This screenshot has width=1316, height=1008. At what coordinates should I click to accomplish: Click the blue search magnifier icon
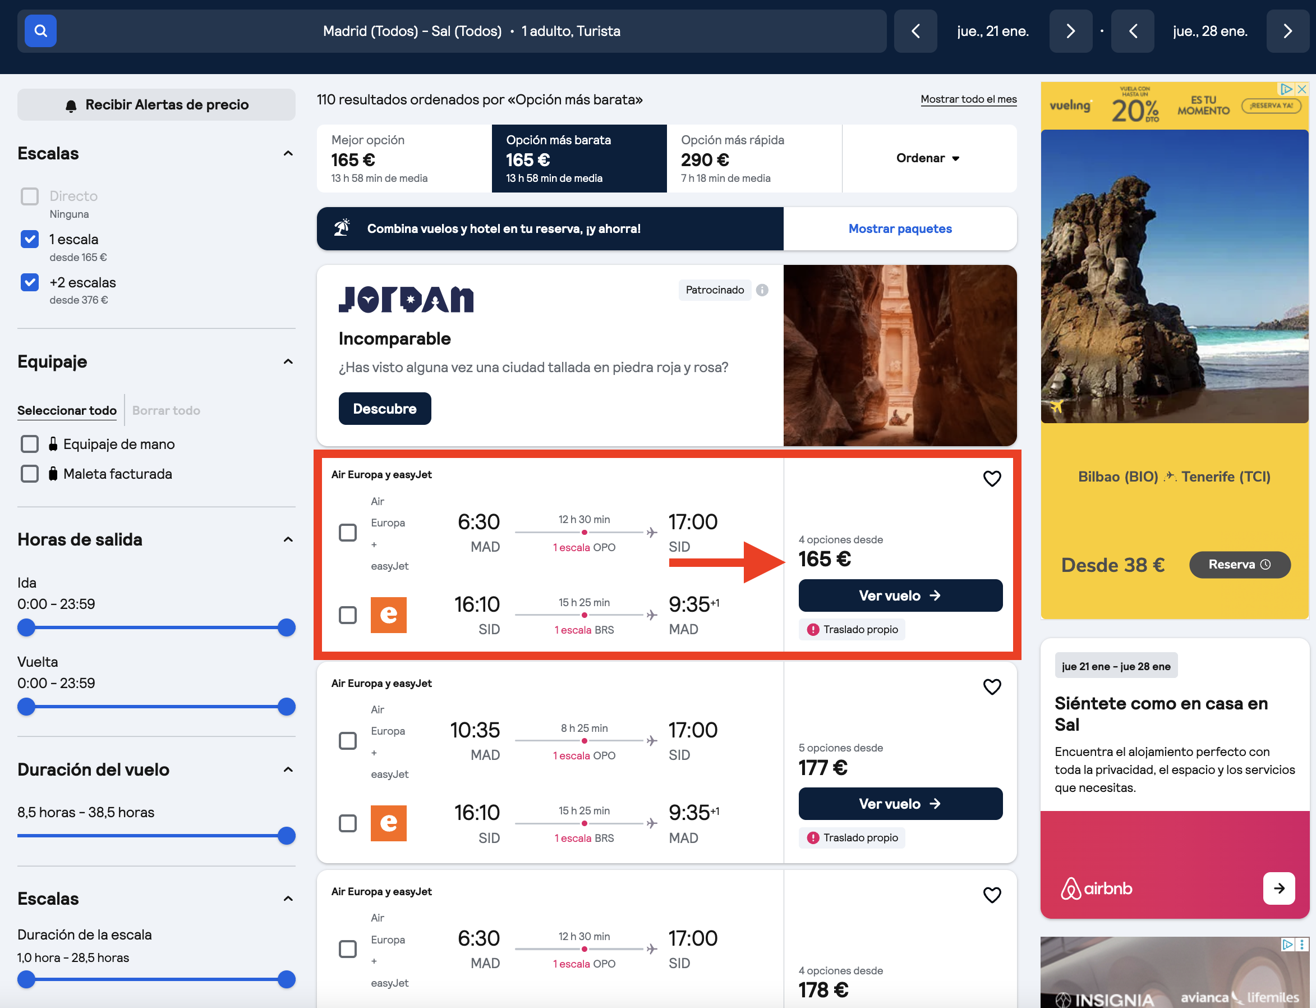click(40, 31)
